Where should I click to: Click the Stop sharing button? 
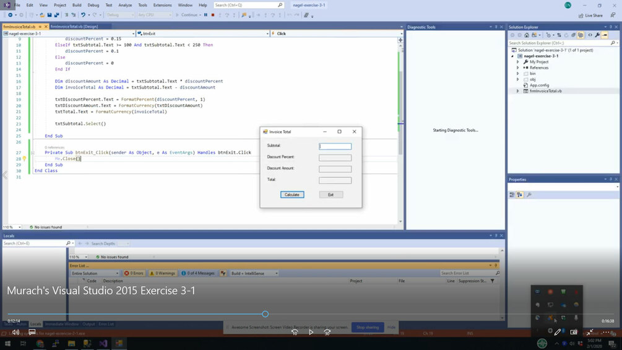pos(368,327)
